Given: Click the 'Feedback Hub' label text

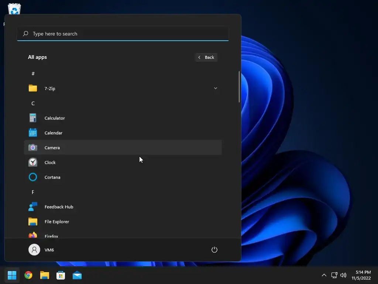Looking at the screenshot, I should (x=59, y=207).
